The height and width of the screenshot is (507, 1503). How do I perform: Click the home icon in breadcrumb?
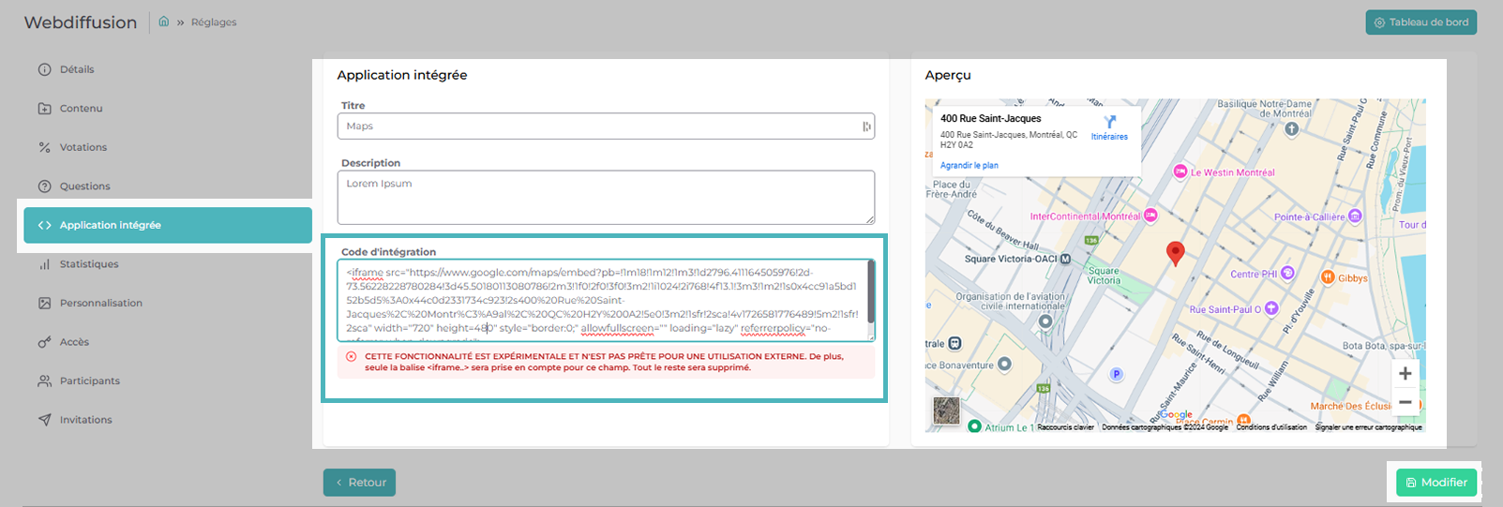164,22
